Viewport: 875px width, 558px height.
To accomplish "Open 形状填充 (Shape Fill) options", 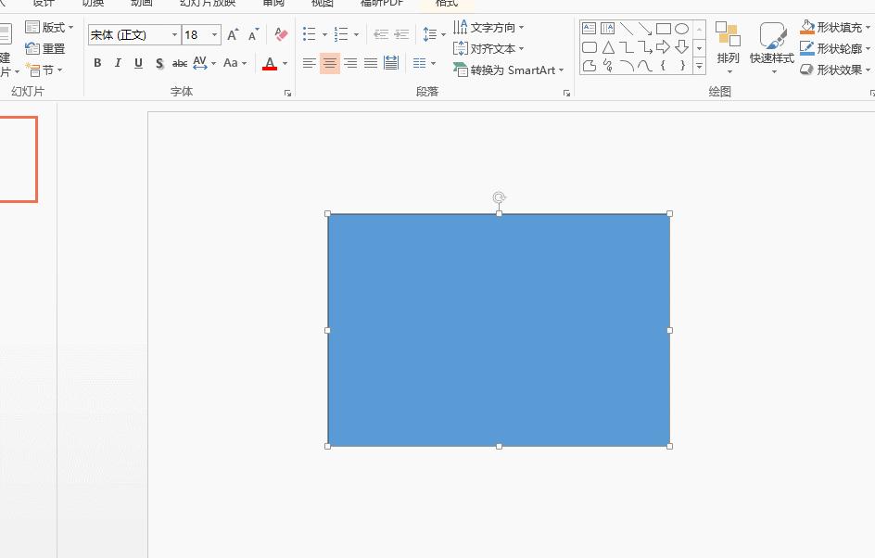I will [834, 26].
